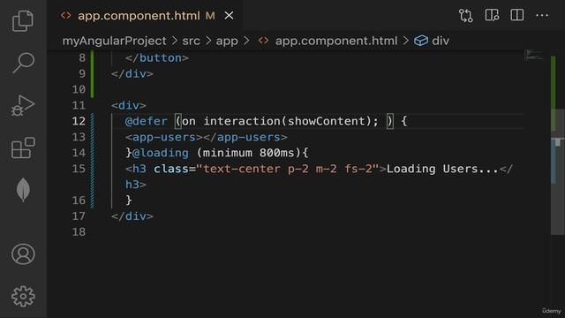The height and width of the screenshot is (318, 565).
Task: Open the Manage settings gear
Action: (23, 297)
